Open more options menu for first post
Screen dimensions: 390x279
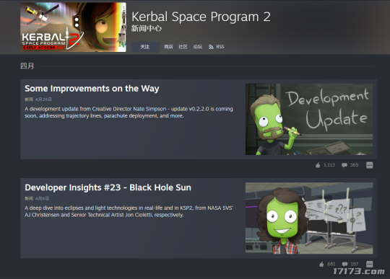coord(369,165)
